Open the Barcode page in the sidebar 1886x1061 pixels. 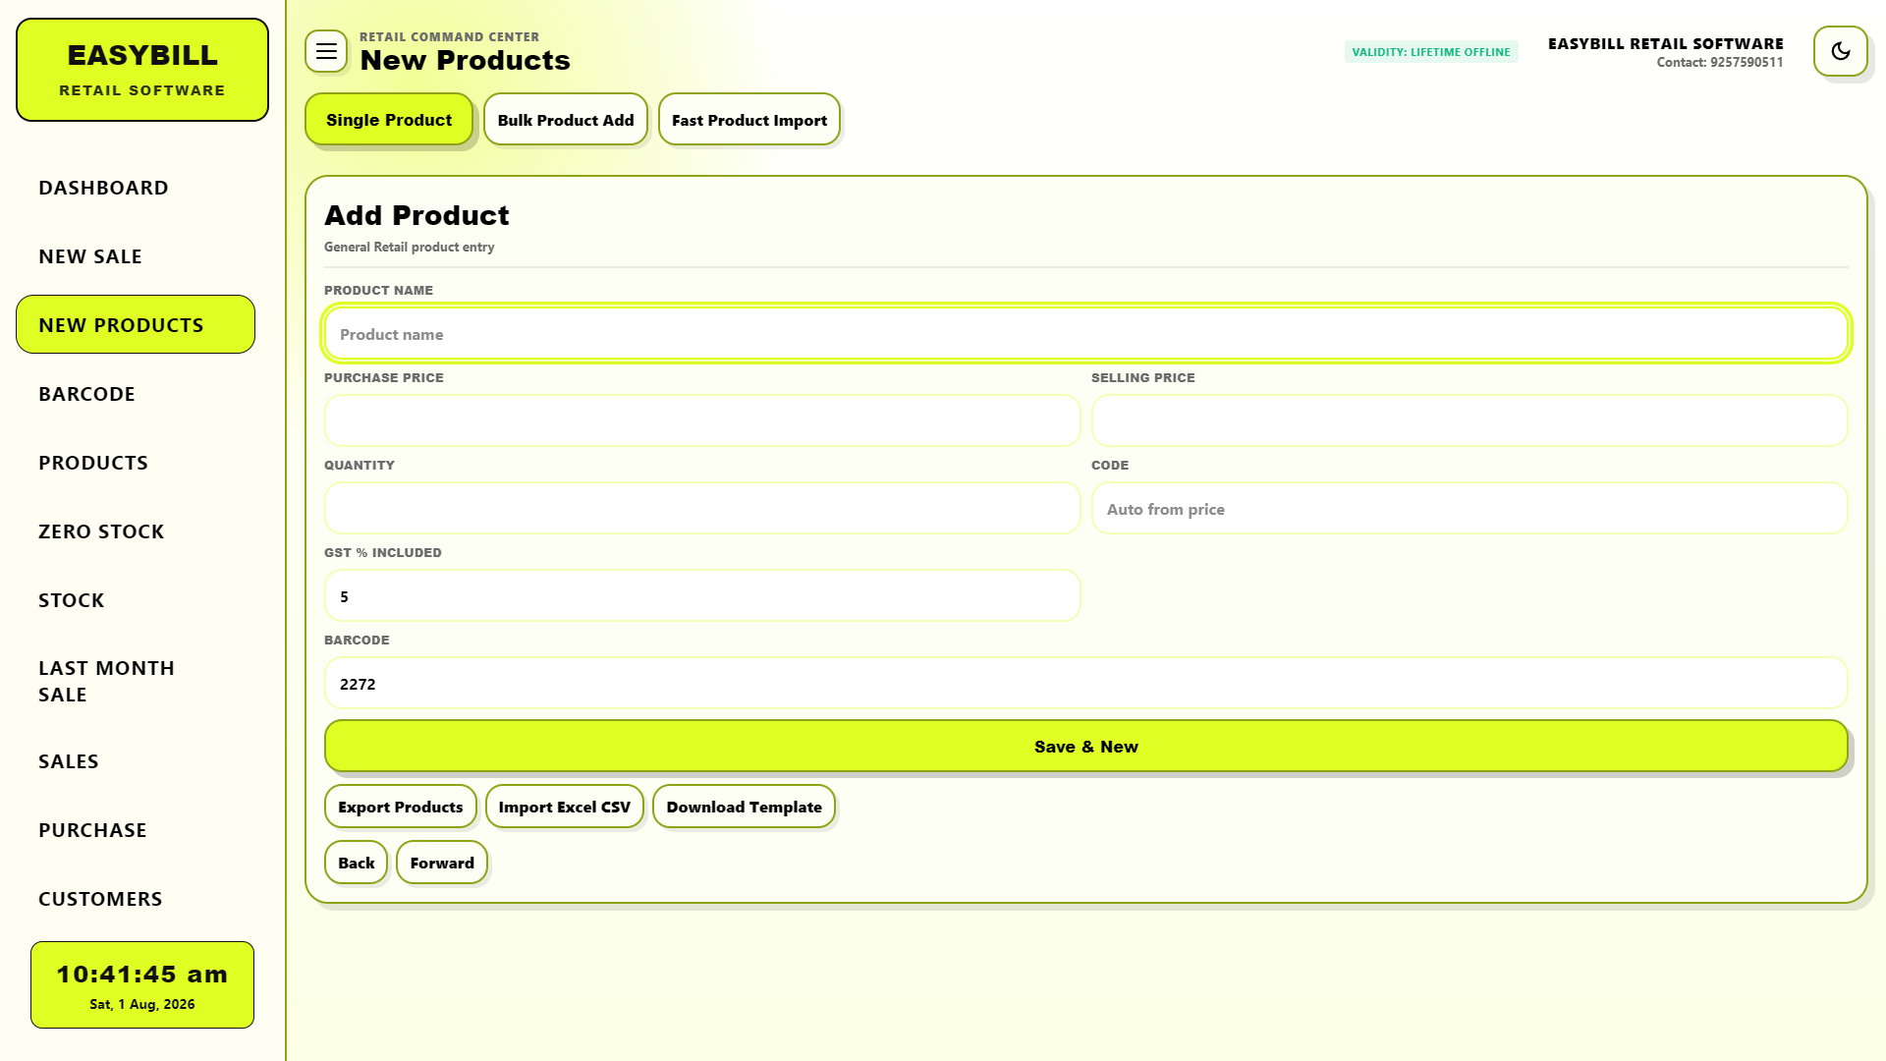pos(136,394)
